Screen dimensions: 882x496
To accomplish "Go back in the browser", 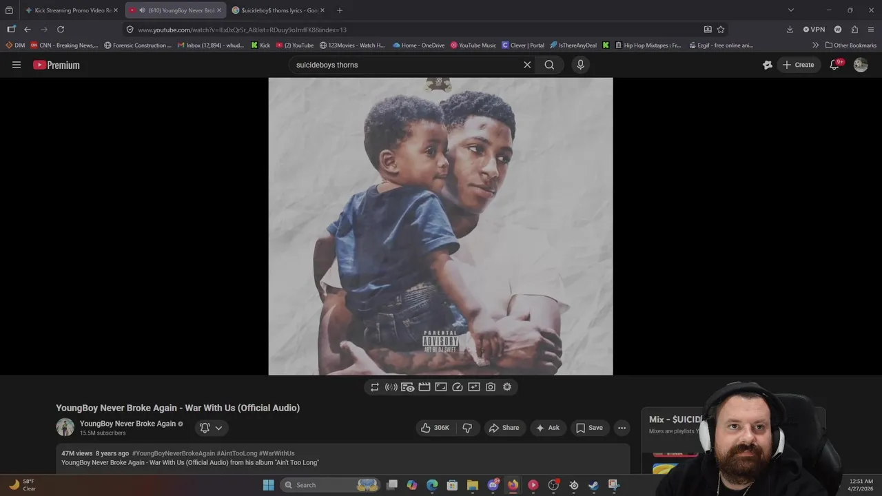I will (28, 30).
